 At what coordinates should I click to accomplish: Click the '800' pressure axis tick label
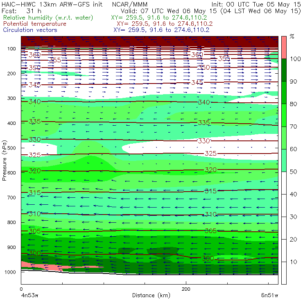coord(11,222)
